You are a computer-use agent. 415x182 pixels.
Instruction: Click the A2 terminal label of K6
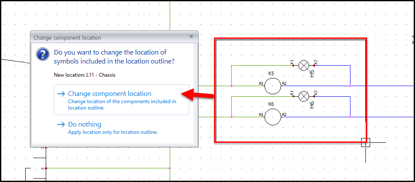[284, 115]
